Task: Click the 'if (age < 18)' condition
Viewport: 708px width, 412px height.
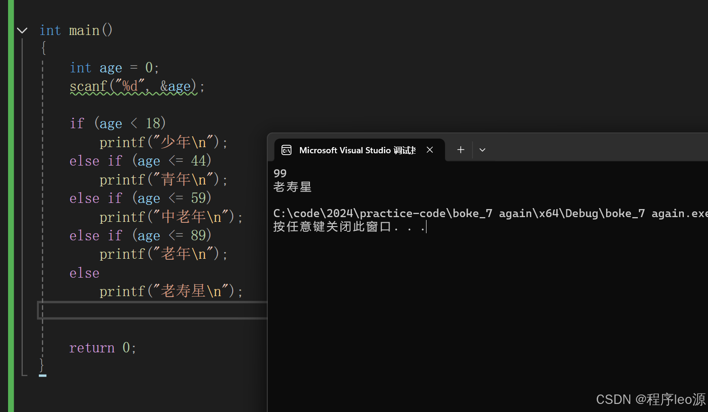Action: [118, 123]
